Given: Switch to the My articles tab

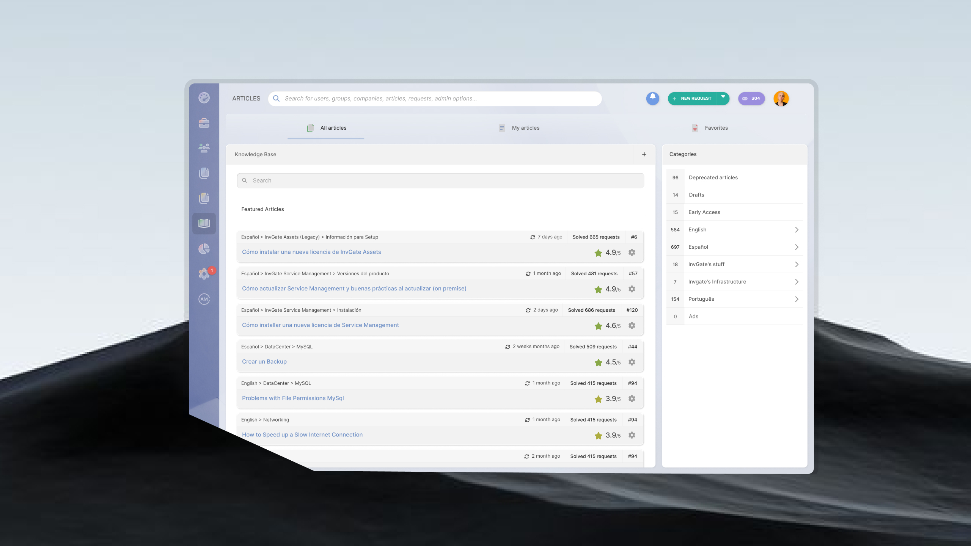Looking at the screenshot, I should point(519,128).
